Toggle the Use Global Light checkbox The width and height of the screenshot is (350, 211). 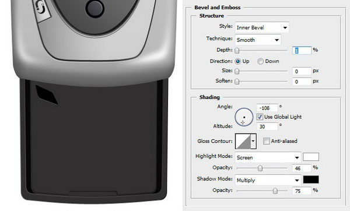click(x=260, y=117)
